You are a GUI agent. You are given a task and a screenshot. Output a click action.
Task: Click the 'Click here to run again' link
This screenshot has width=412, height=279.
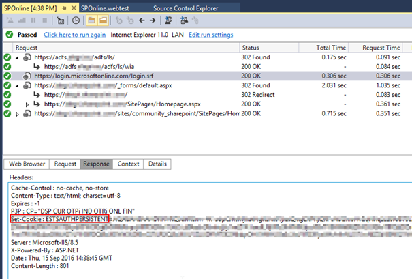[x=74, y=35]
